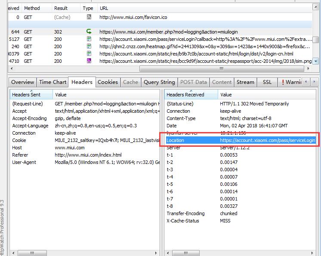Select the Cookies tab
321x256 pixels.
108,82
